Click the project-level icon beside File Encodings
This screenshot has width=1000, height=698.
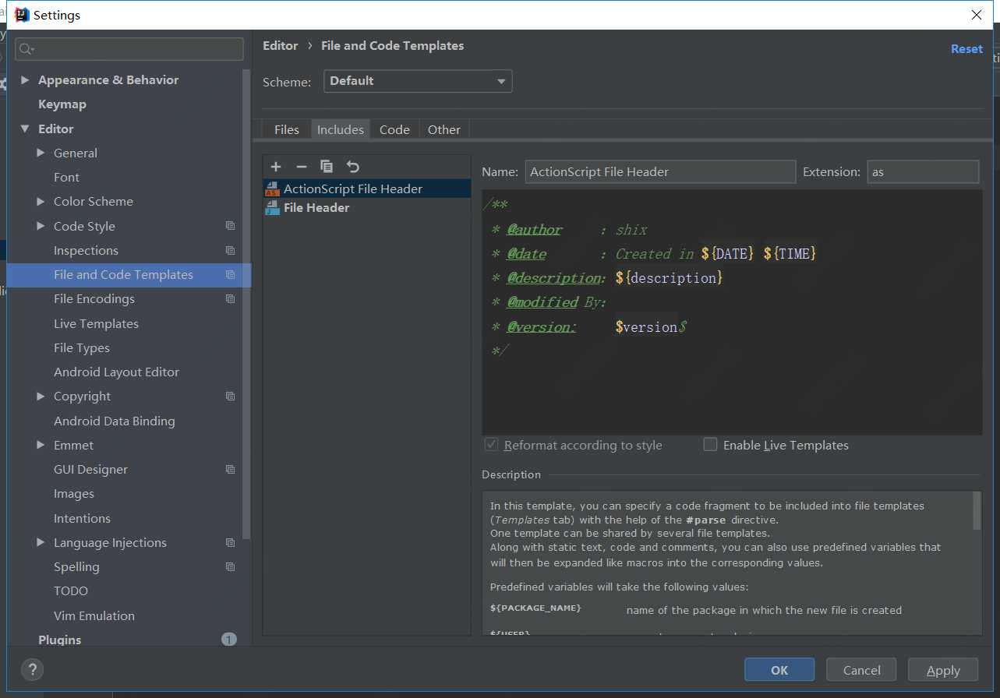(x=230, y=299)
